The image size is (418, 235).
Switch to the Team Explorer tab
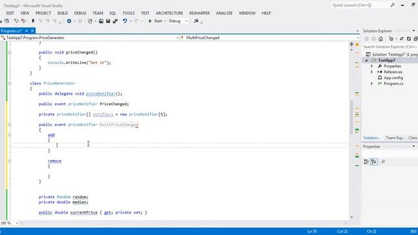[x=395, y=138]
